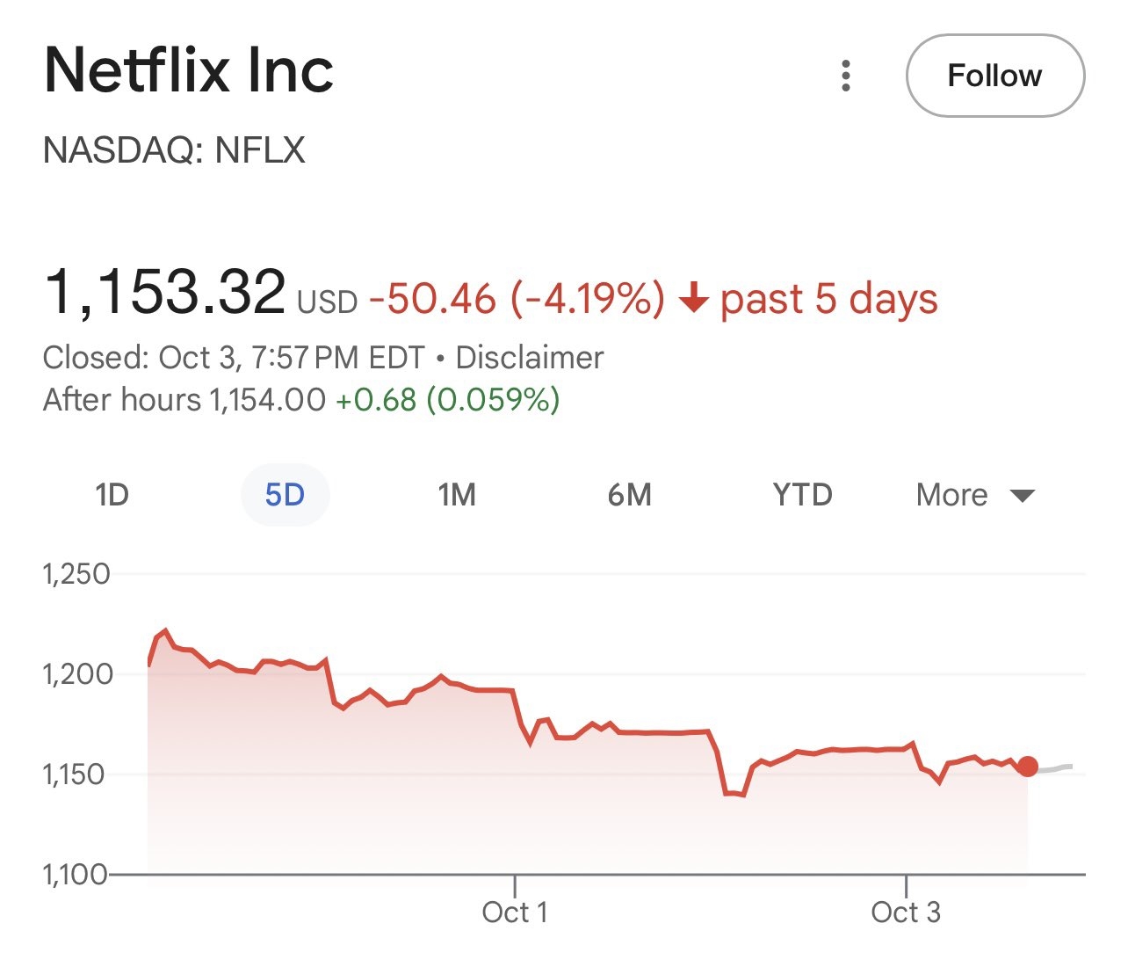This screenshot has width=1128, height=967.
Task: Click the Oct 1 date axis label
Action: pyautogui.click(x=515, y=912)
